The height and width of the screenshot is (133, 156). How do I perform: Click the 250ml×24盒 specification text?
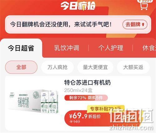[78, 90]
